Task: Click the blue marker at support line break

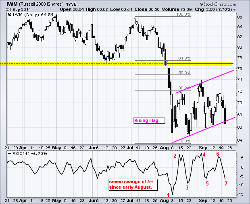Action: pyautogui.click(x=166, y=64)
